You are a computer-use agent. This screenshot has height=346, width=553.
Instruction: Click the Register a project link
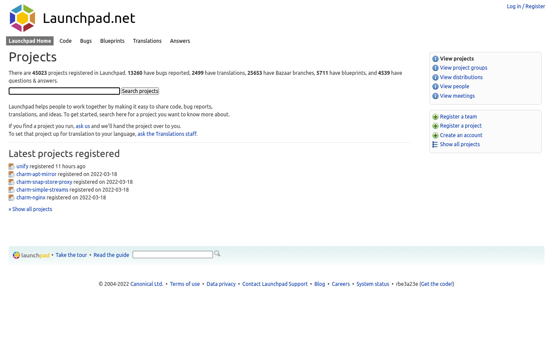tap(461, 126)
